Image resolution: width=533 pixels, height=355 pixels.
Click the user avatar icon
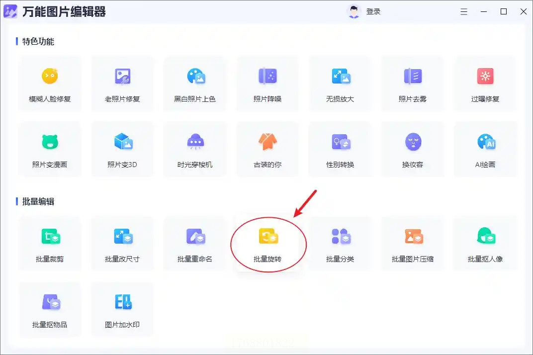pyautogui.click(x=354, y=11)
